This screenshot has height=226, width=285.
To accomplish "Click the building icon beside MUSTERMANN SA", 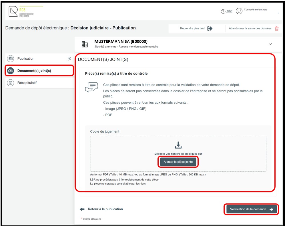I will 85,44.
